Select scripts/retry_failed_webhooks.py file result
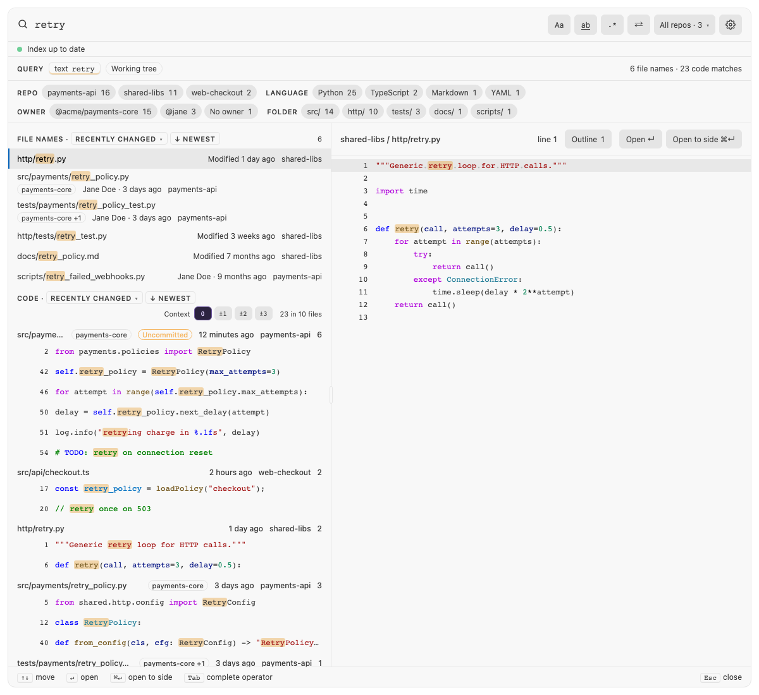Viewport: 759px width, 695px height. [170, 277]
